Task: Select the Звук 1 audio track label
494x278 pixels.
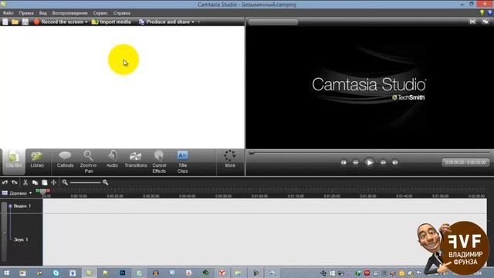Action: [x=21, y=239]
